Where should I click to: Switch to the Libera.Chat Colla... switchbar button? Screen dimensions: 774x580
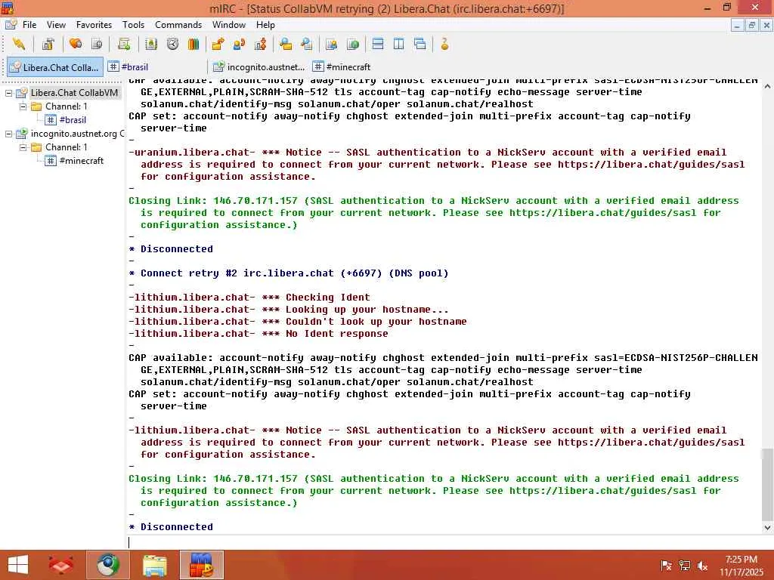[54, 67]
